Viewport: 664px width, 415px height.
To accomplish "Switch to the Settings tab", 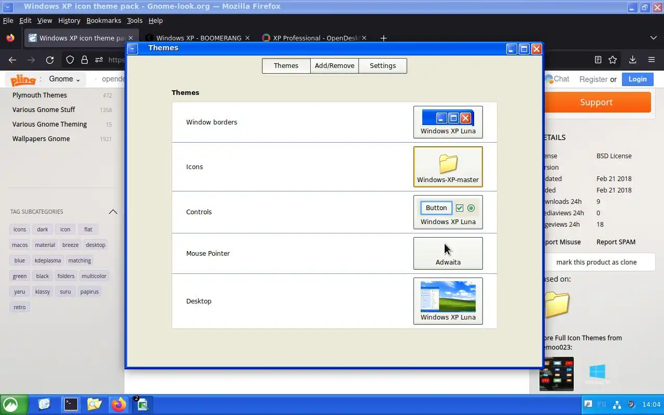I will pos(382,65).
